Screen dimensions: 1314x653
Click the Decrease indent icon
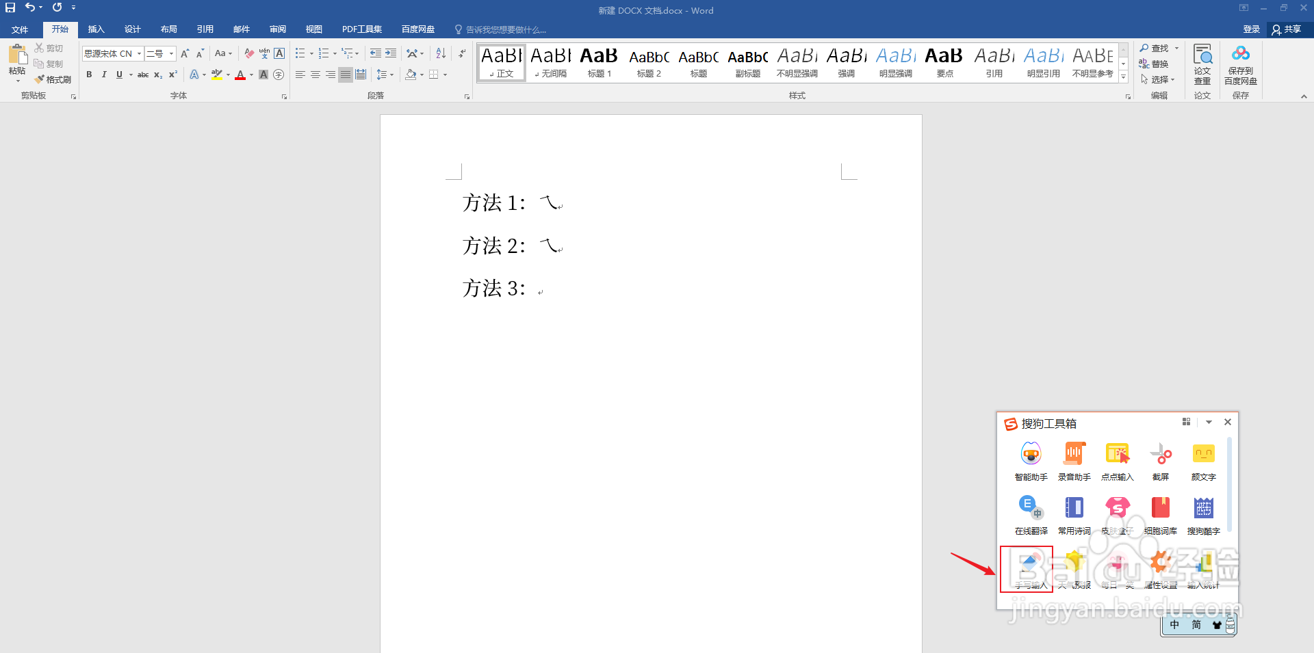click(375, 53)
